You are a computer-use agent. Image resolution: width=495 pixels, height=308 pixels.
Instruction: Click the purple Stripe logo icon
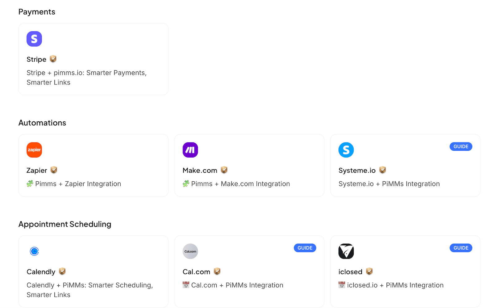34,39
